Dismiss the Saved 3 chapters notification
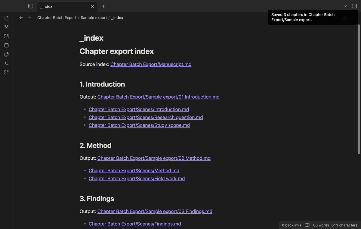This screenshot has height=229, width=361. [313, 17]
